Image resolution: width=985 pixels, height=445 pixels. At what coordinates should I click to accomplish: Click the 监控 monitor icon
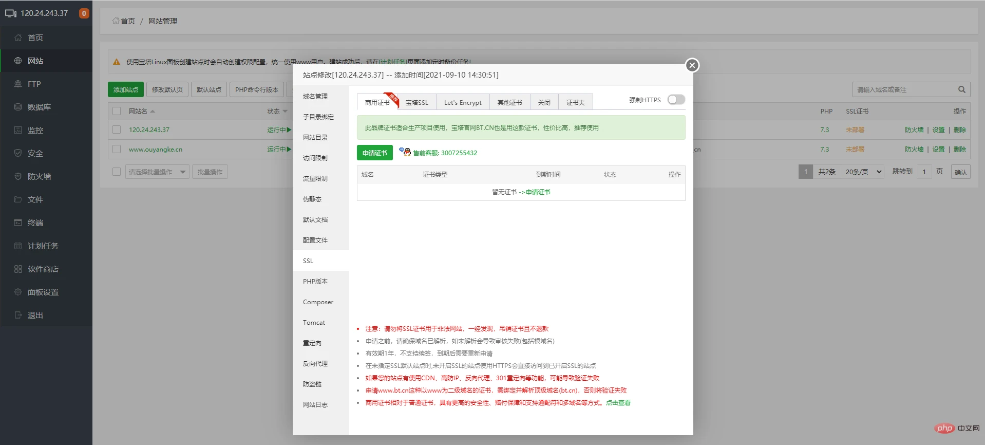coord(18,130)
